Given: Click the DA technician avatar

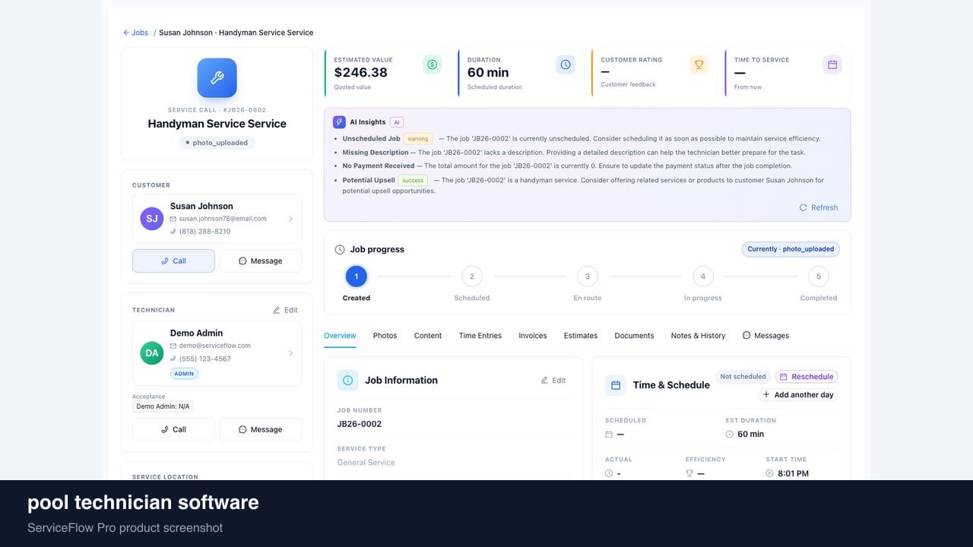Looking at the screenshot, I should point(152,353).
